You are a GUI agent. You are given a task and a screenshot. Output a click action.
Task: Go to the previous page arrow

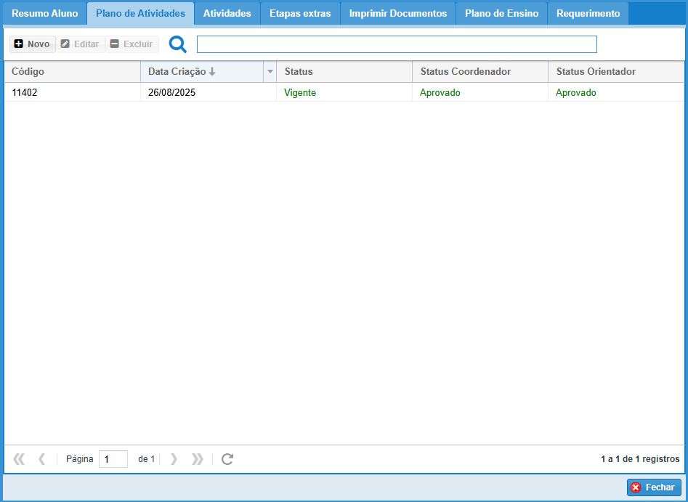pos(41,459)
